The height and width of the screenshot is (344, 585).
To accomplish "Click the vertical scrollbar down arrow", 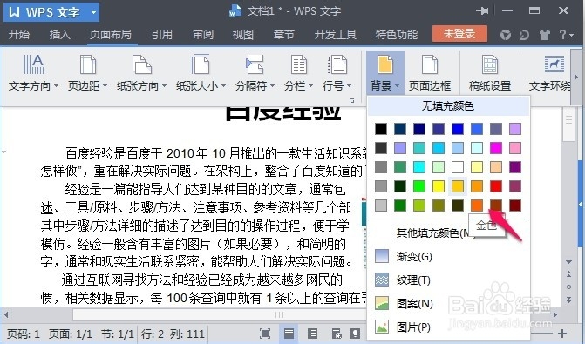I will (568, 262).
